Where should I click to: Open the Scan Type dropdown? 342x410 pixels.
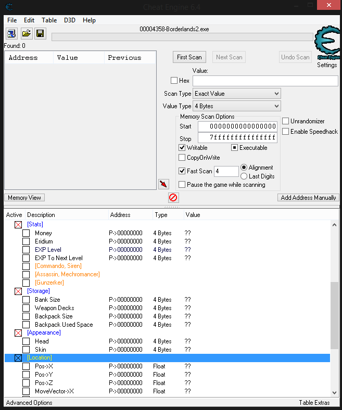237,94
